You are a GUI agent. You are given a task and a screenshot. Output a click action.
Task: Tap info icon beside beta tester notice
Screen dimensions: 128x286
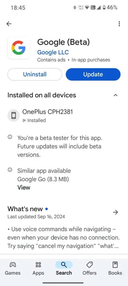point(10,137)
